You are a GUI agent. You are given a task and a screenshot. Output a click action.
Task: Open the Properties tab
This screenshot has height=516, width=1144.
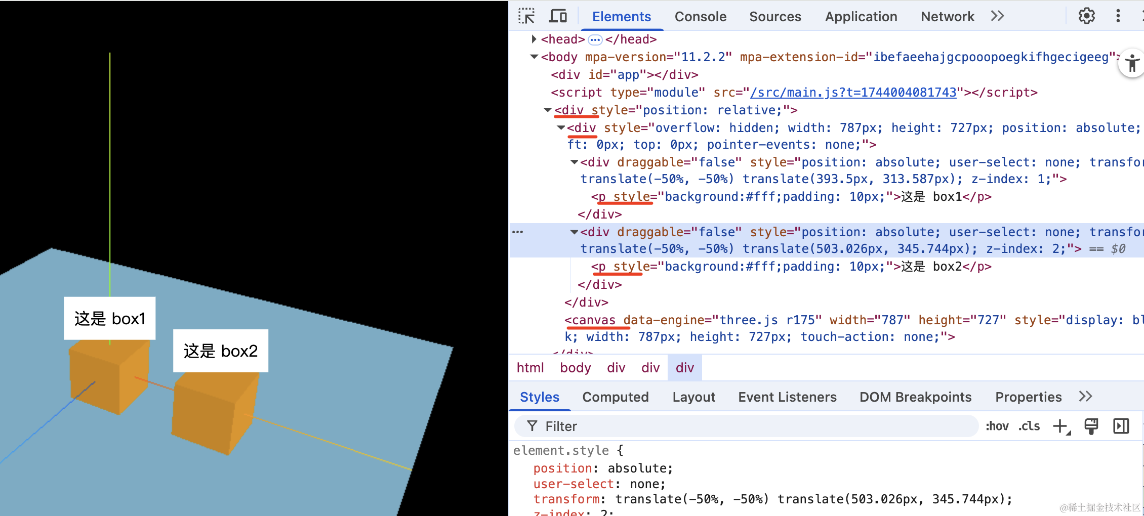click(1029, 397)
